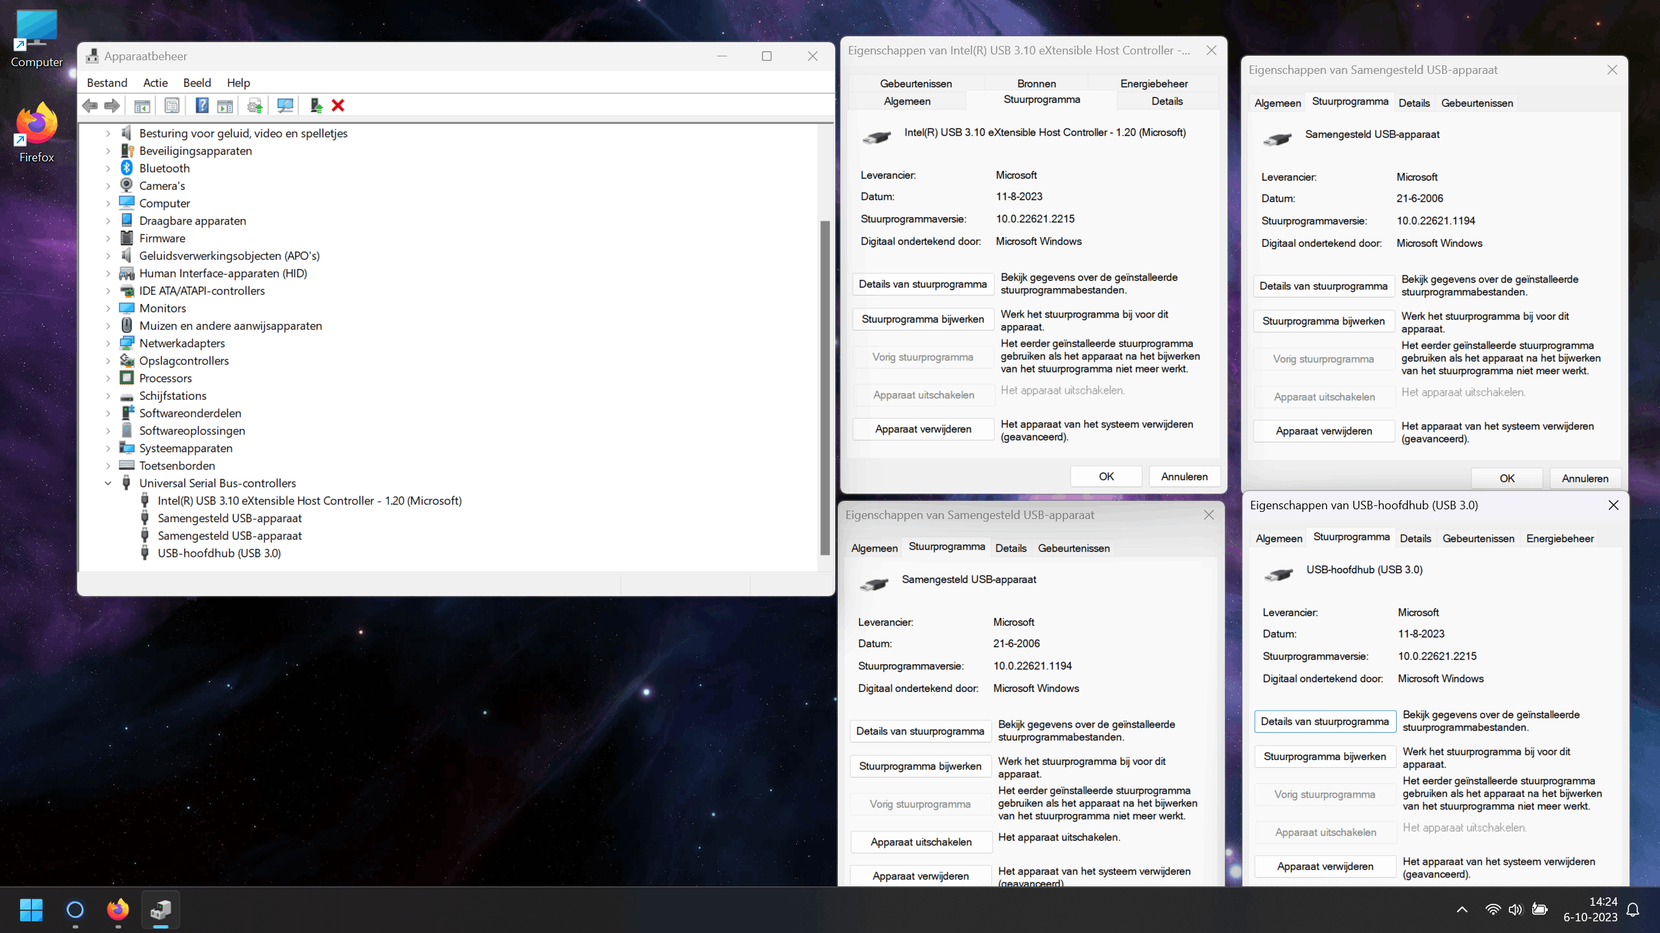
Task: Click the Forward arrow in Apparaatbeheer toolbar
Action: pyautogui.click(x=112, y=106)
